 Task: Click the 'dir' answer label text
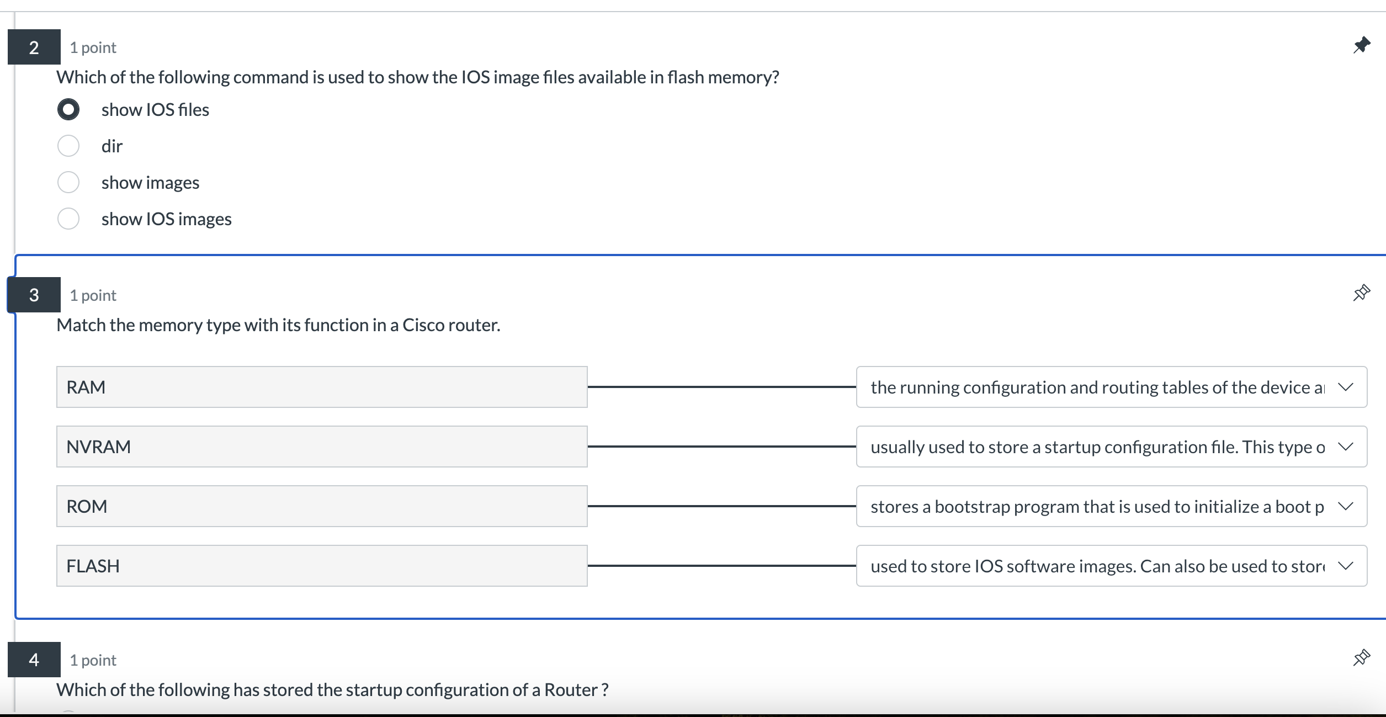pyautogui.click(x=111, y=146)
